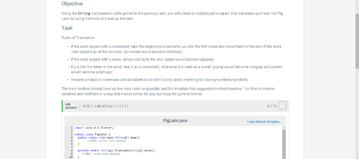Click the lab completion badge icon

coord(283,106)
